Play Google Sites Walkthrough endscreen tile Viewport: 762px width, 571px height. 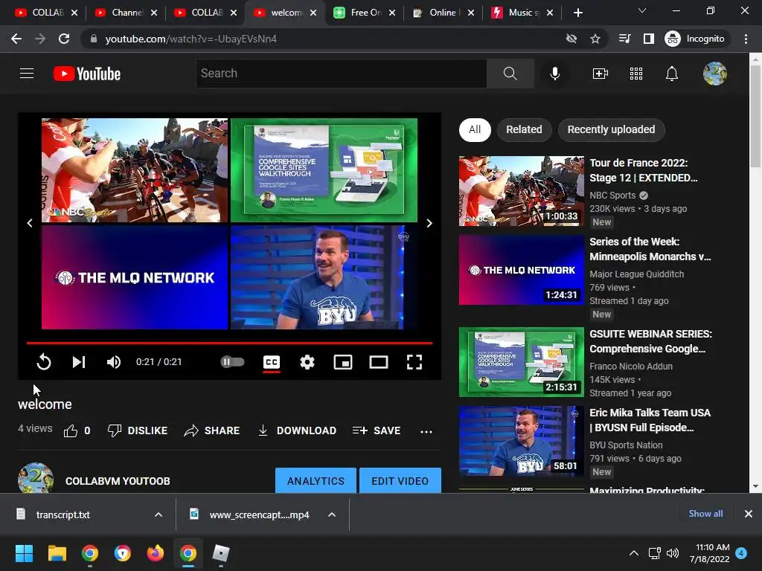point(324,170)
